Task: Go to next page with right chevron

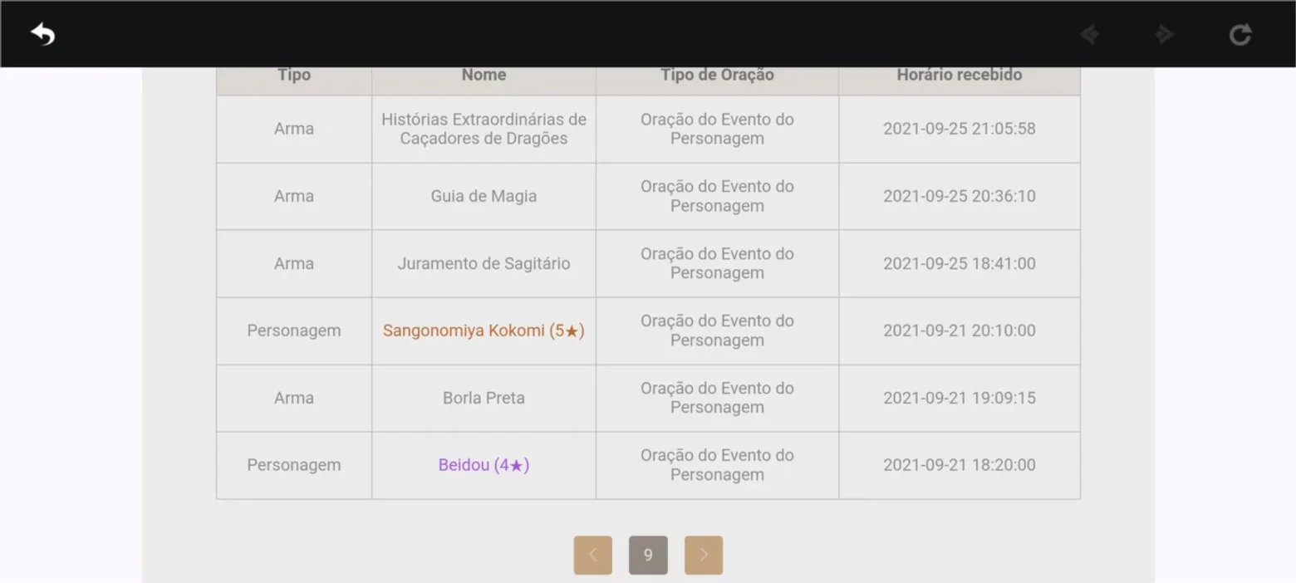Action: click(x=704, y=555)
